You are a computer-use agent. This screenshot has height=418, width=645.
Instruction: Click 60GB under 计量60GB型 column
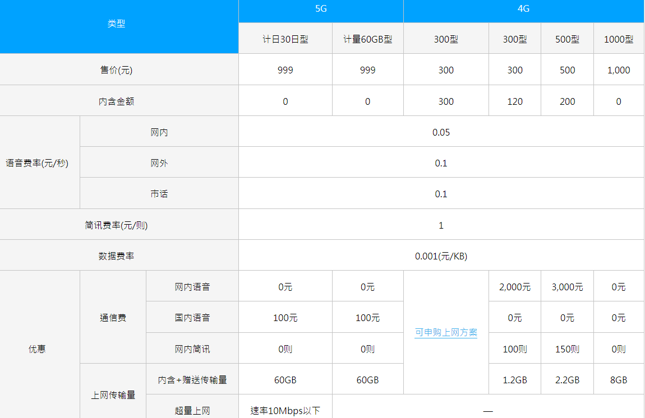coord(368,380)
